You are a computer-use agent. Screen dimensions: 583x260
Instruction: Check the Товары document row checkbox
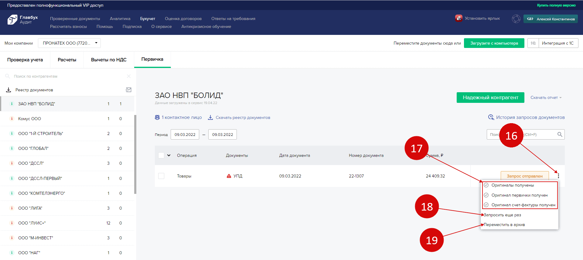click(x=161, y=176)
